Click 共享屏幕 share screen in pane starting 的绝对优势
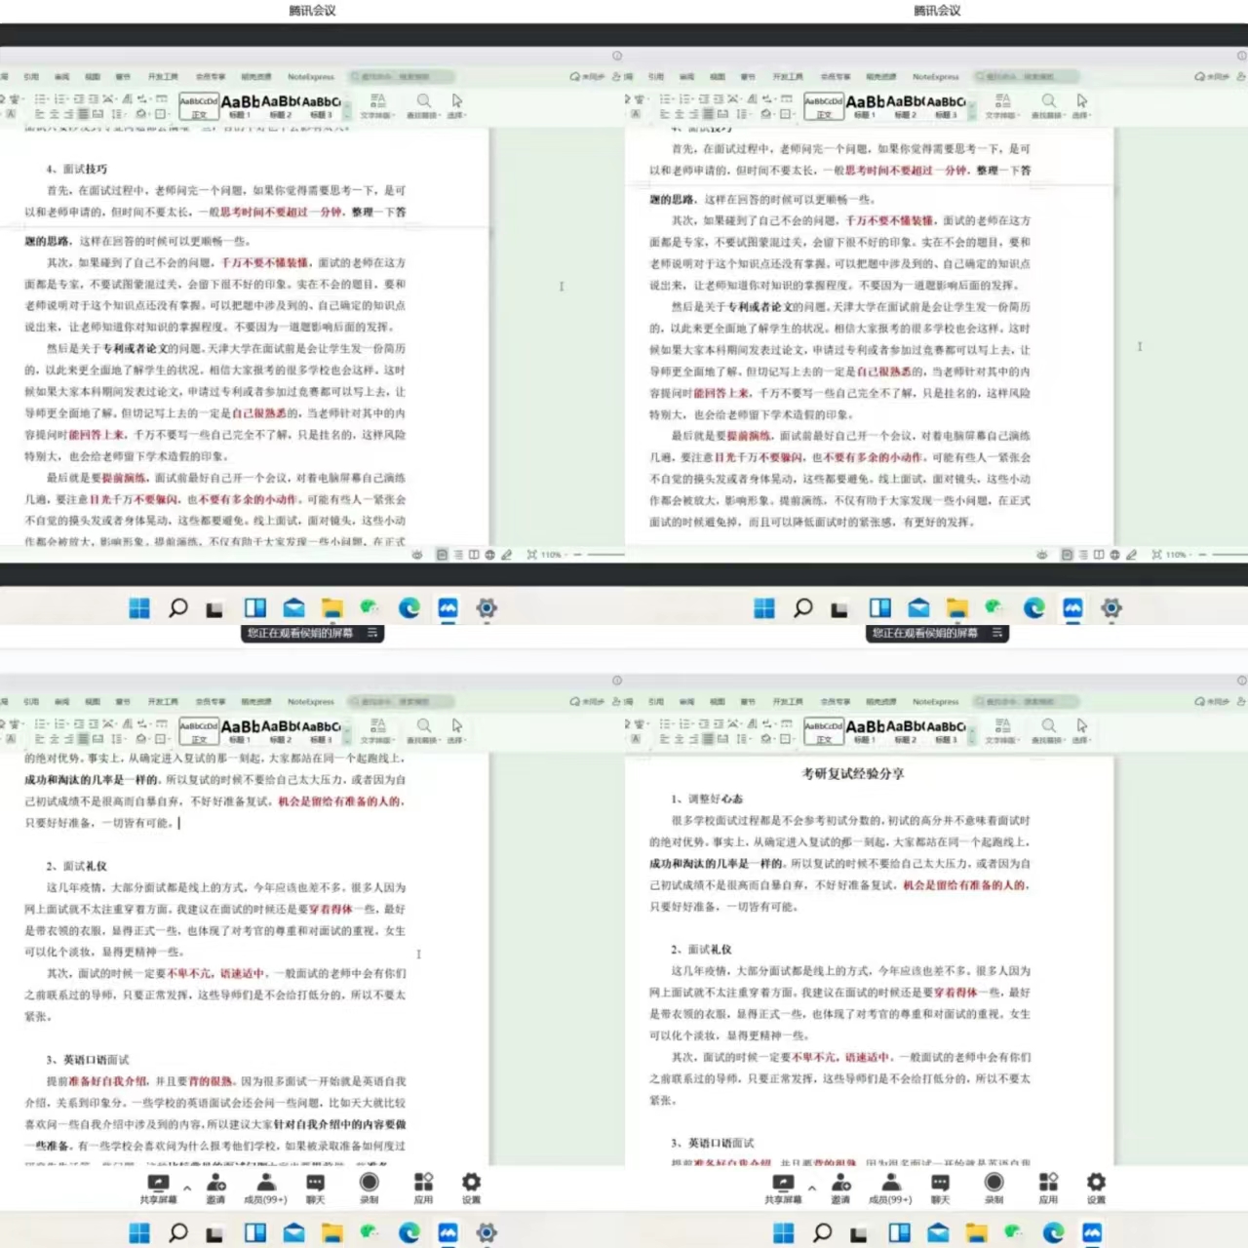The width and height of the screenshot is (1248, 1248). (158, 1189)
